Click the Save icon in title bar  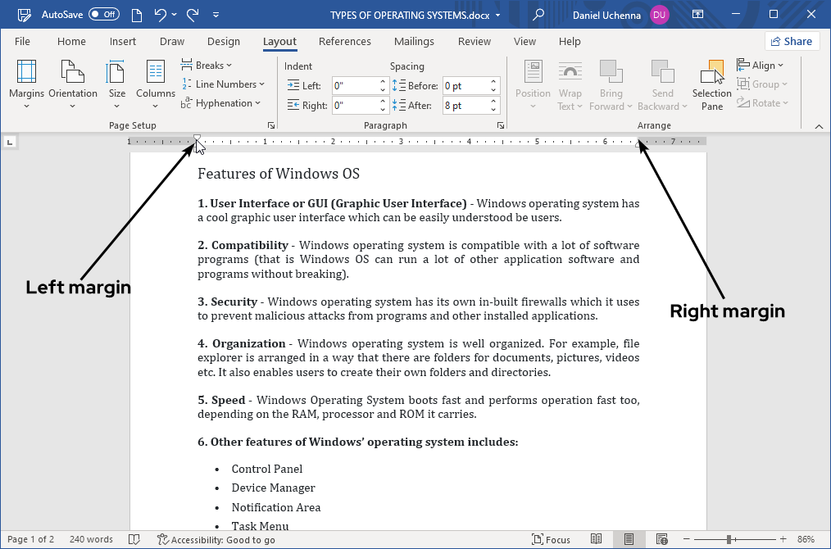pos(25,14)
